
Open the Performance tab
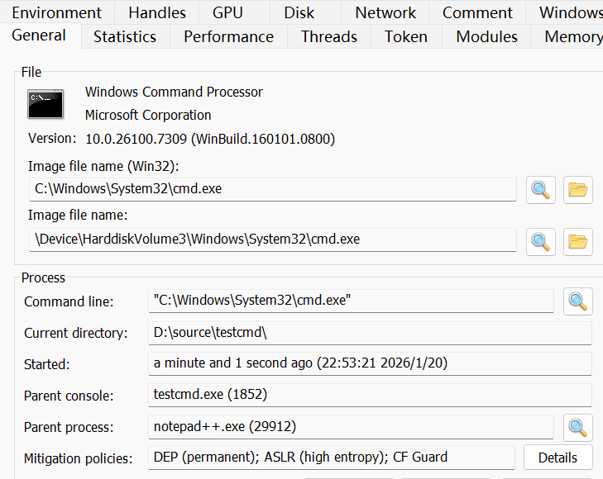click(x=228, y=36)
